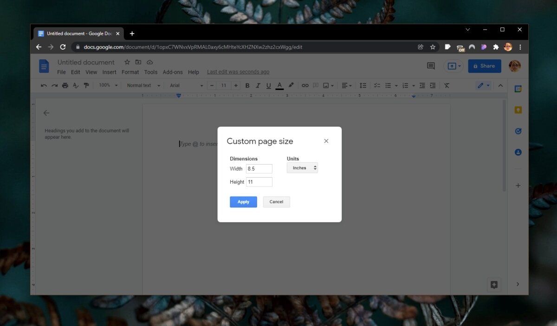The image size is (557, 326).
Task: Click the Insert link icon
Action: [x=305, y=85]
